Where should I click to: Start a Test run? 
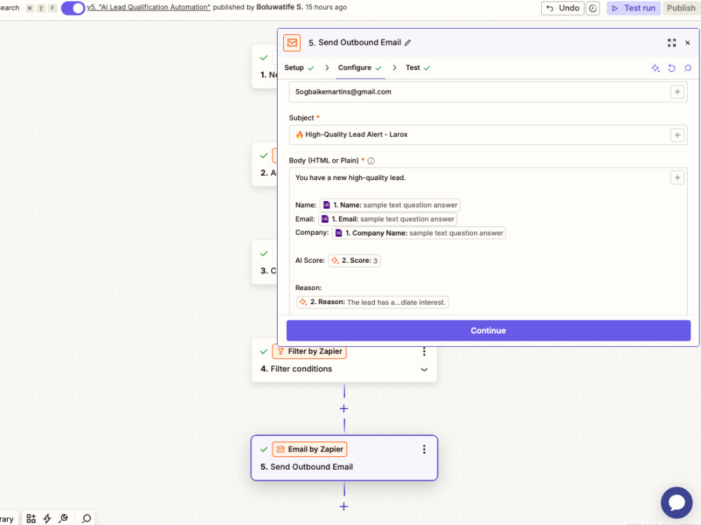[634, 8]
